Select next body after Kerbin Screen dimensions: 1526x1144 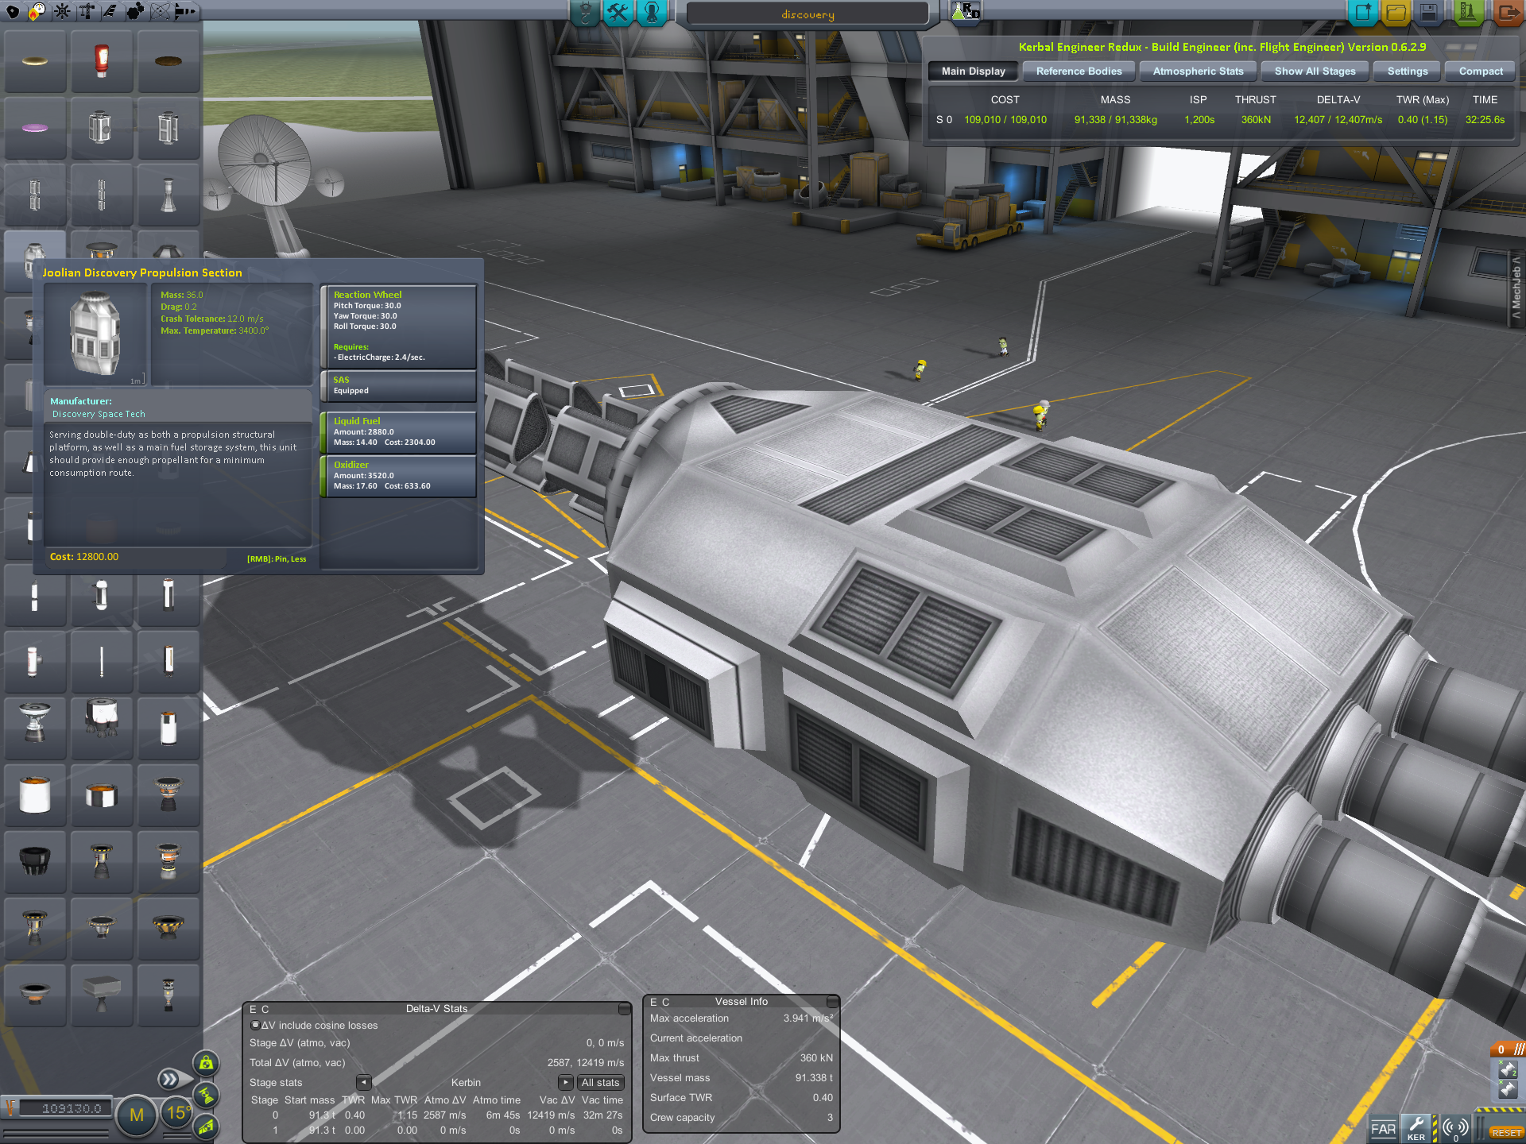click(566, 1083)
